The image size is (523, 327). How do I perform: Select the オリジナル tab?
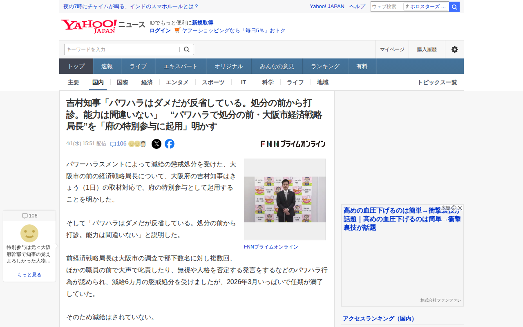[x=229, y=66]
